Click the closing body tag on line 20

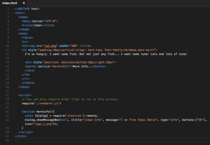click(24, 87)
